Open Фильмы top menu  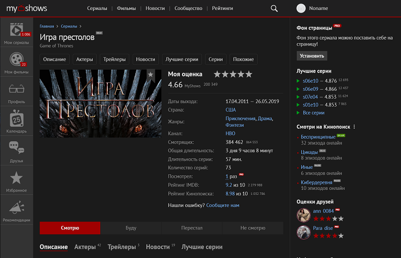click(126, 9)
